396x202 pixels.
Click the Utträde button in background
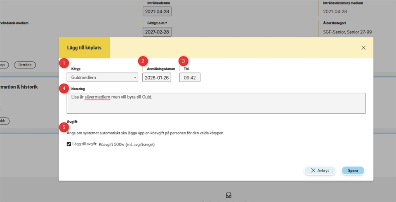pos(25,65)
